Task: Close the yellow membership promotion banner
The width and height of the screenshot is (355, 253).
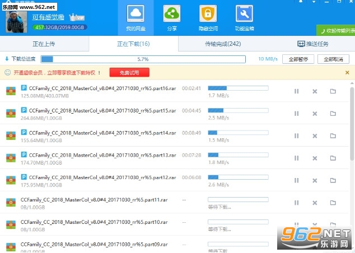Action: click(x=347, y=73)
